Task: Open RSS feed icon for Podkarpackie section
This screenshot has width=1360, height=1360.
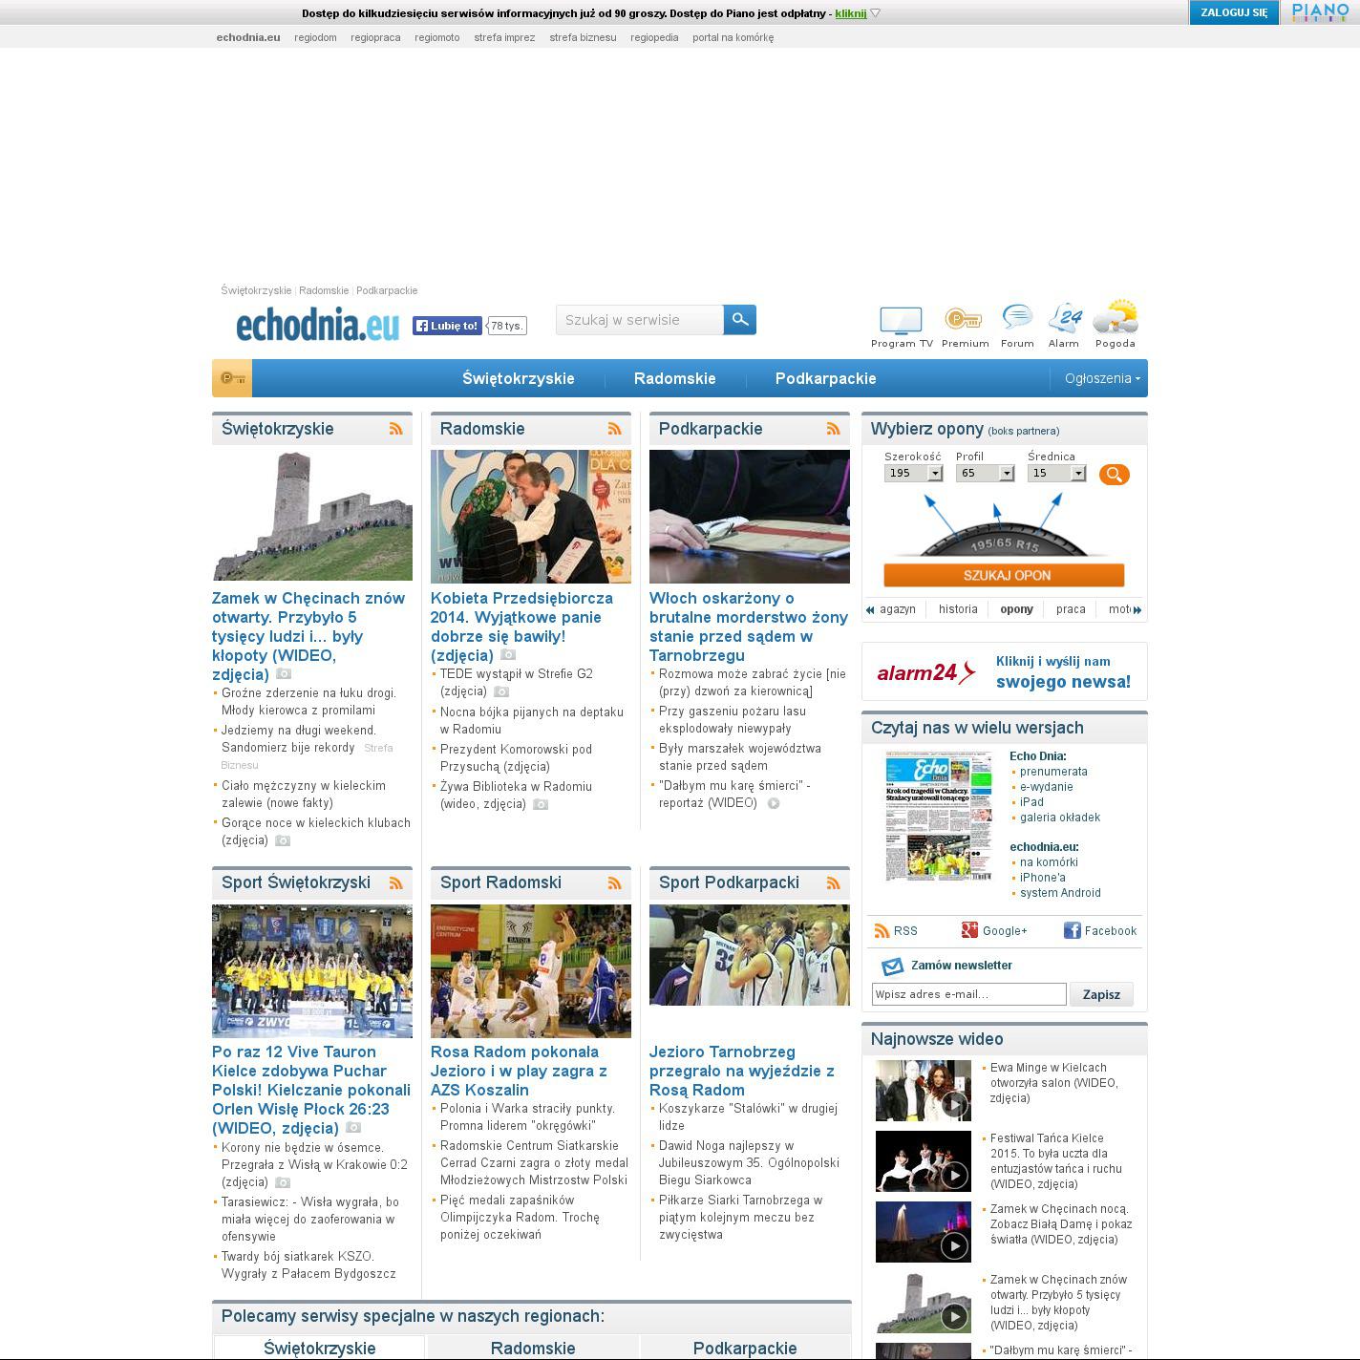Action: (x=833, y=429)
